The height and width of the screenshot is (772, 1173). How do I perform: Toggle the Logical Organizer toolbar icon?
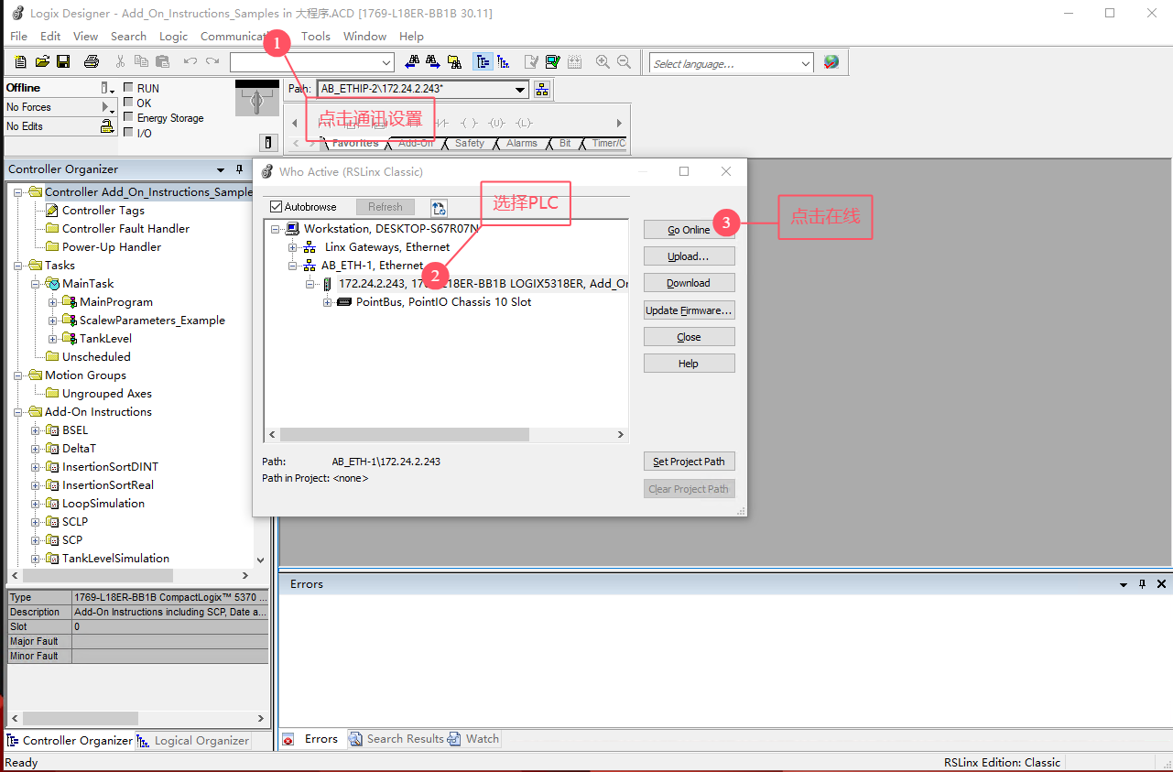pos(504,62)
